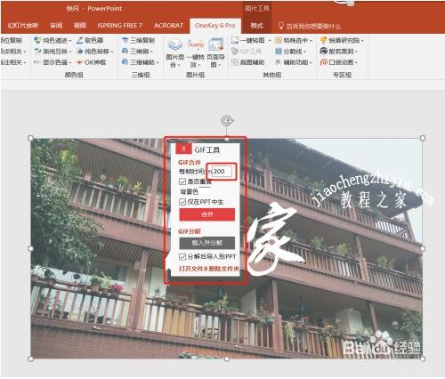Switch to the ISPRING FREE 7 tab

(120, 26)
